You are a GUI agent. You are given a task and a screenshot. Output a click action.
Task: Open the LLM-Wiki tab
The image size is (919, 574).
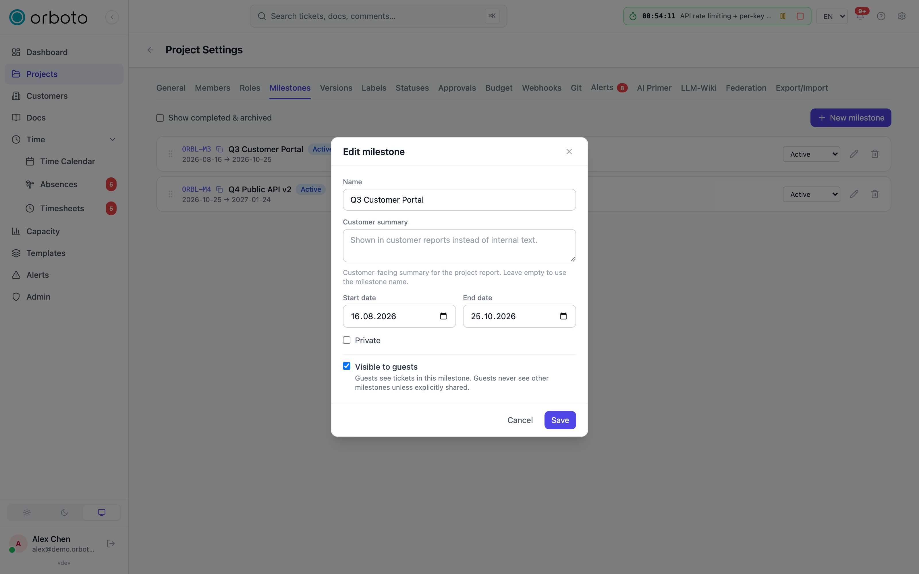698,88
